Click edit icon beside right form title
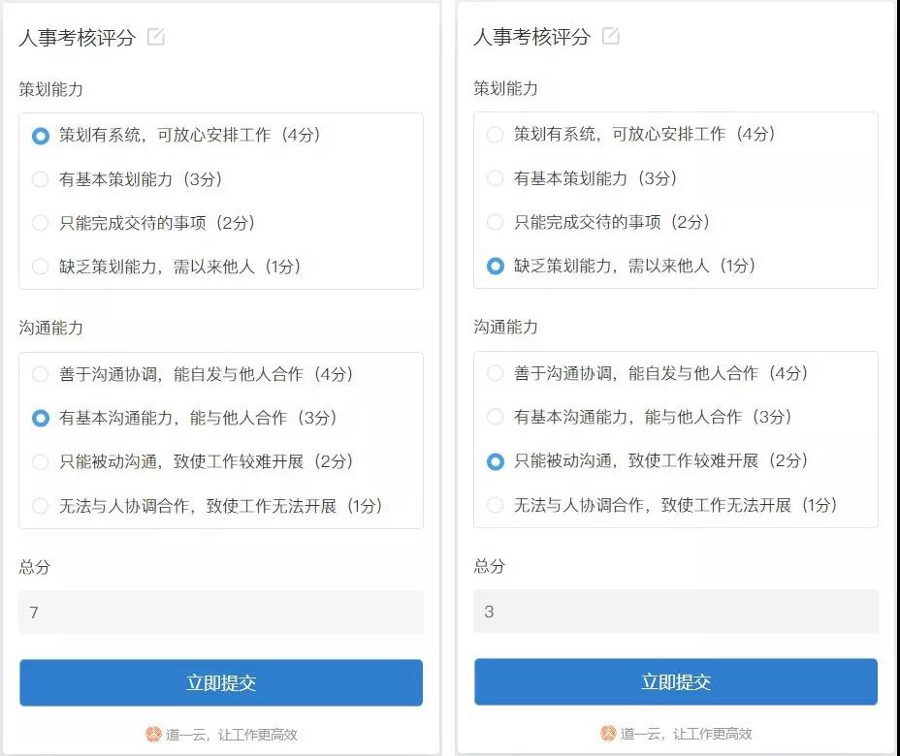 pos(610,36)
